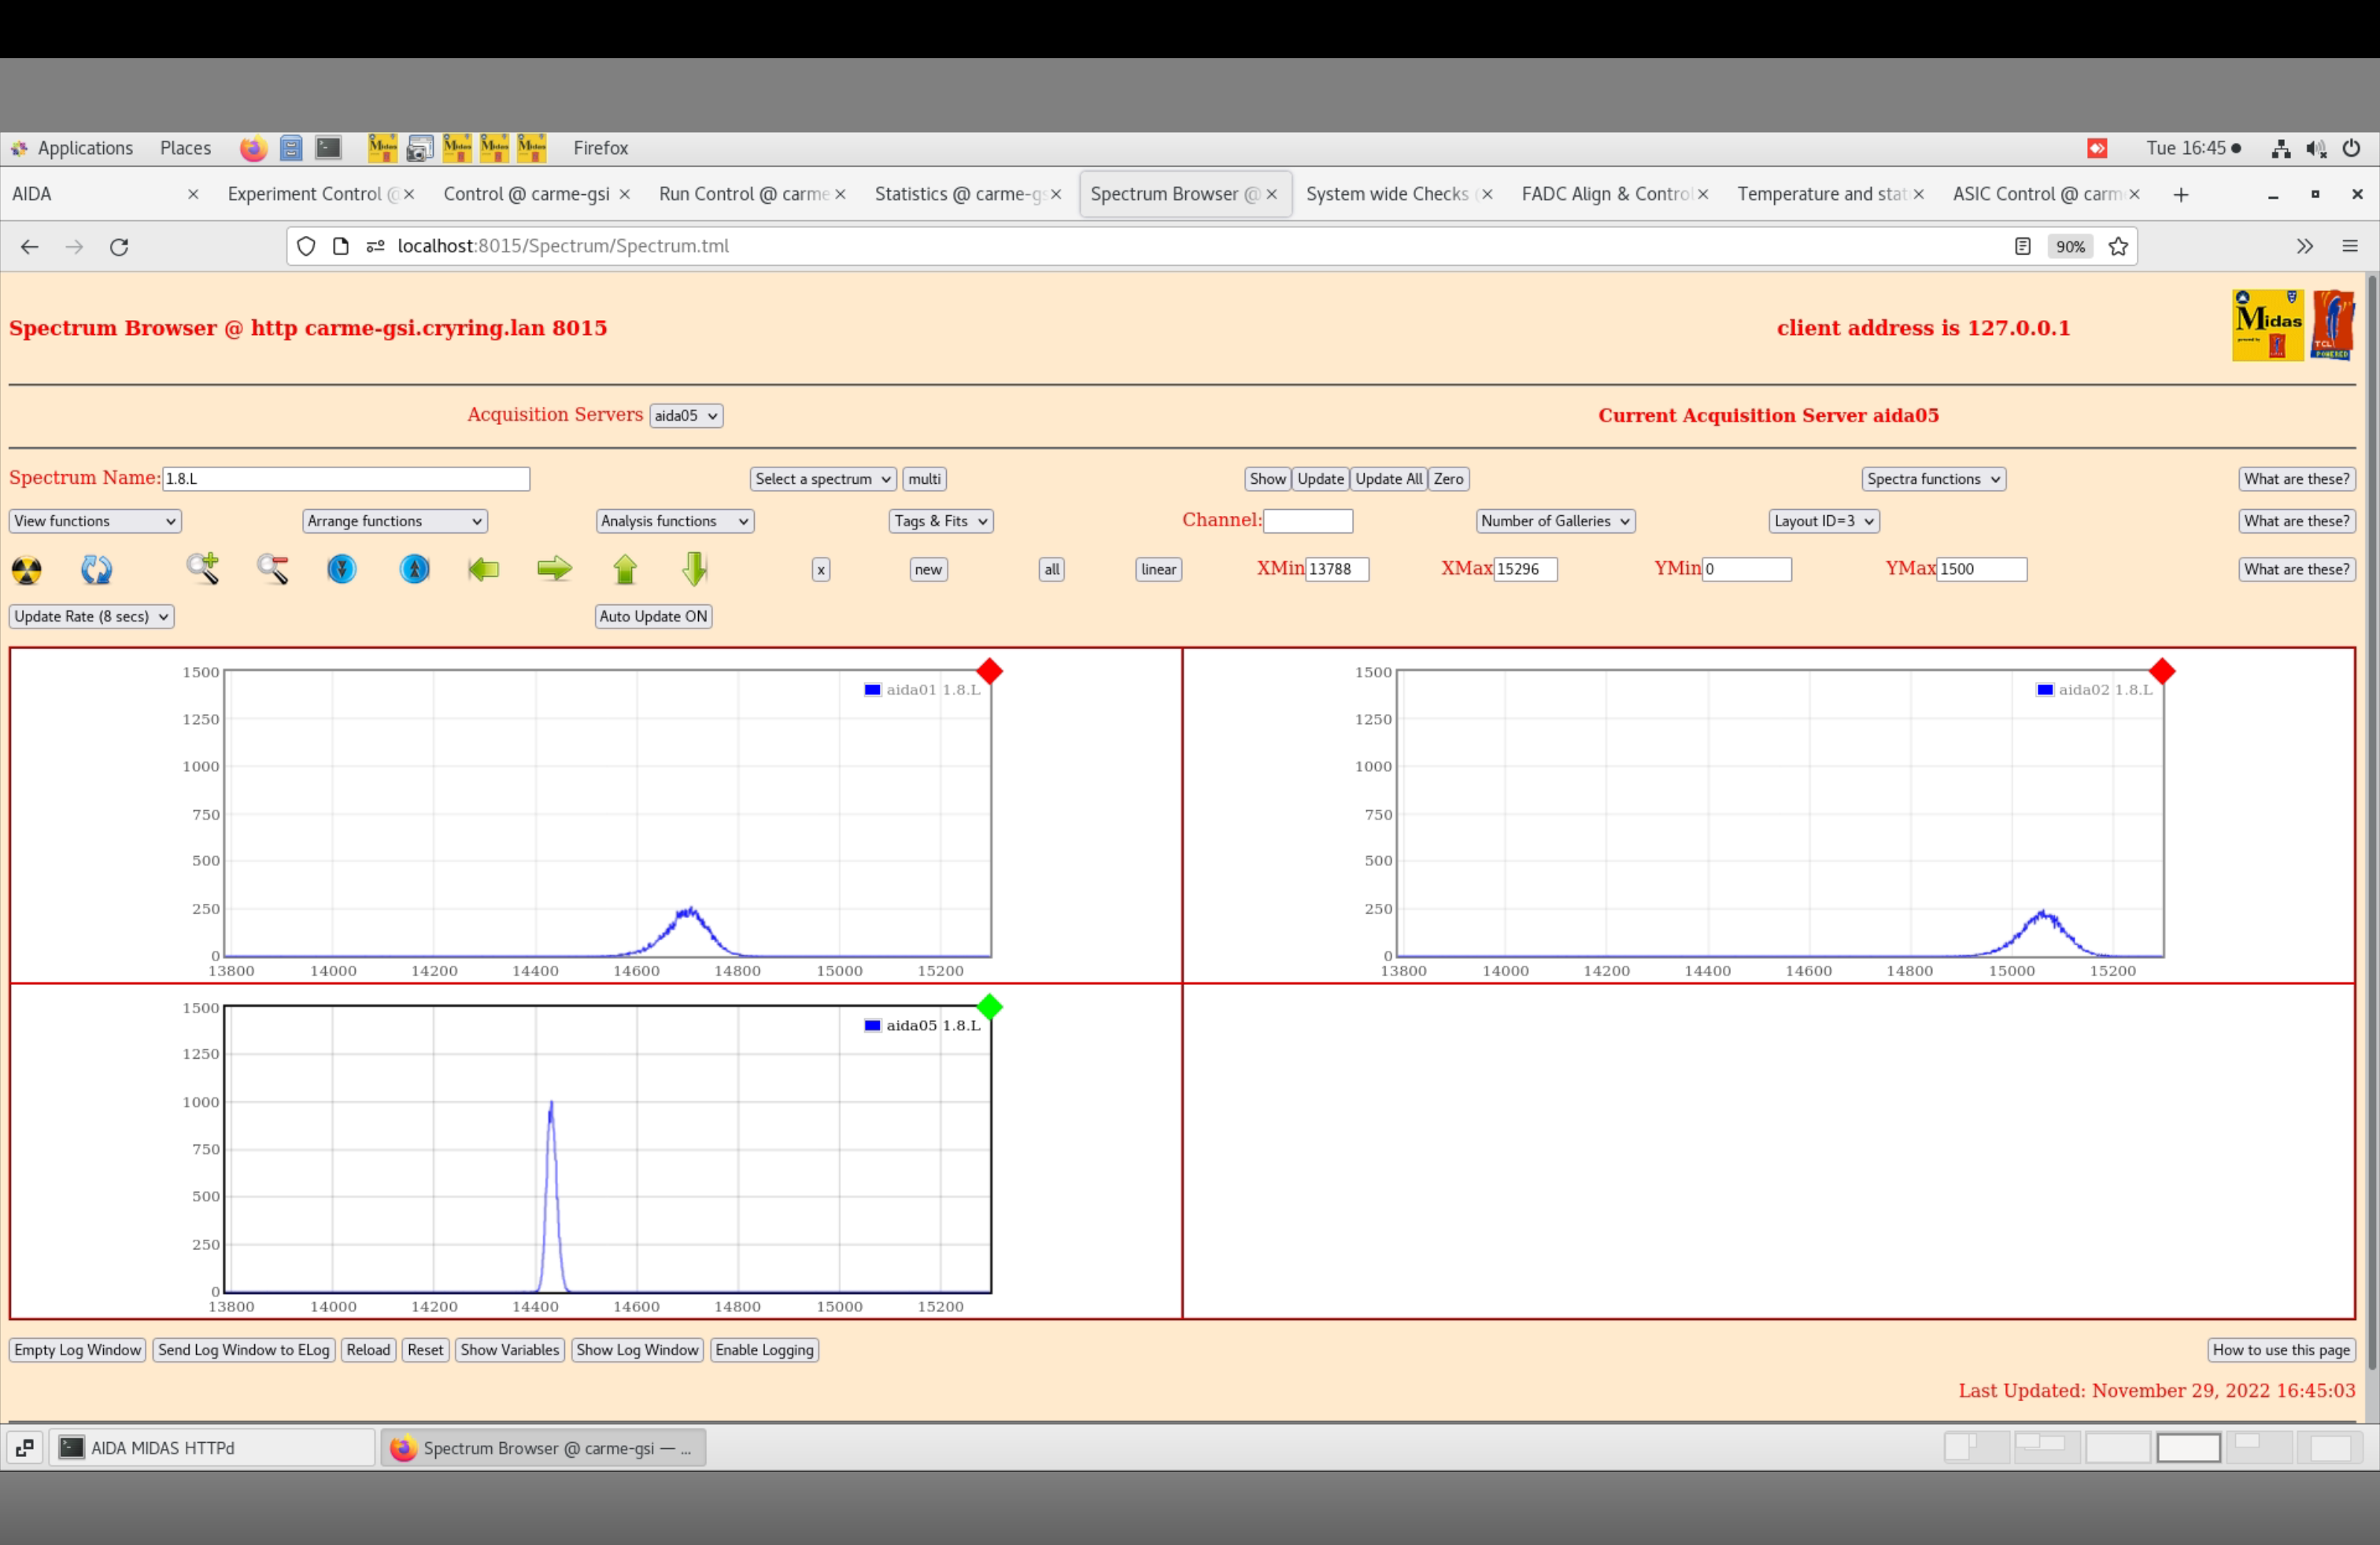2380x1545 pixels.
Task: Open the Applications menu in the top panel
Action: pos(84,148)
